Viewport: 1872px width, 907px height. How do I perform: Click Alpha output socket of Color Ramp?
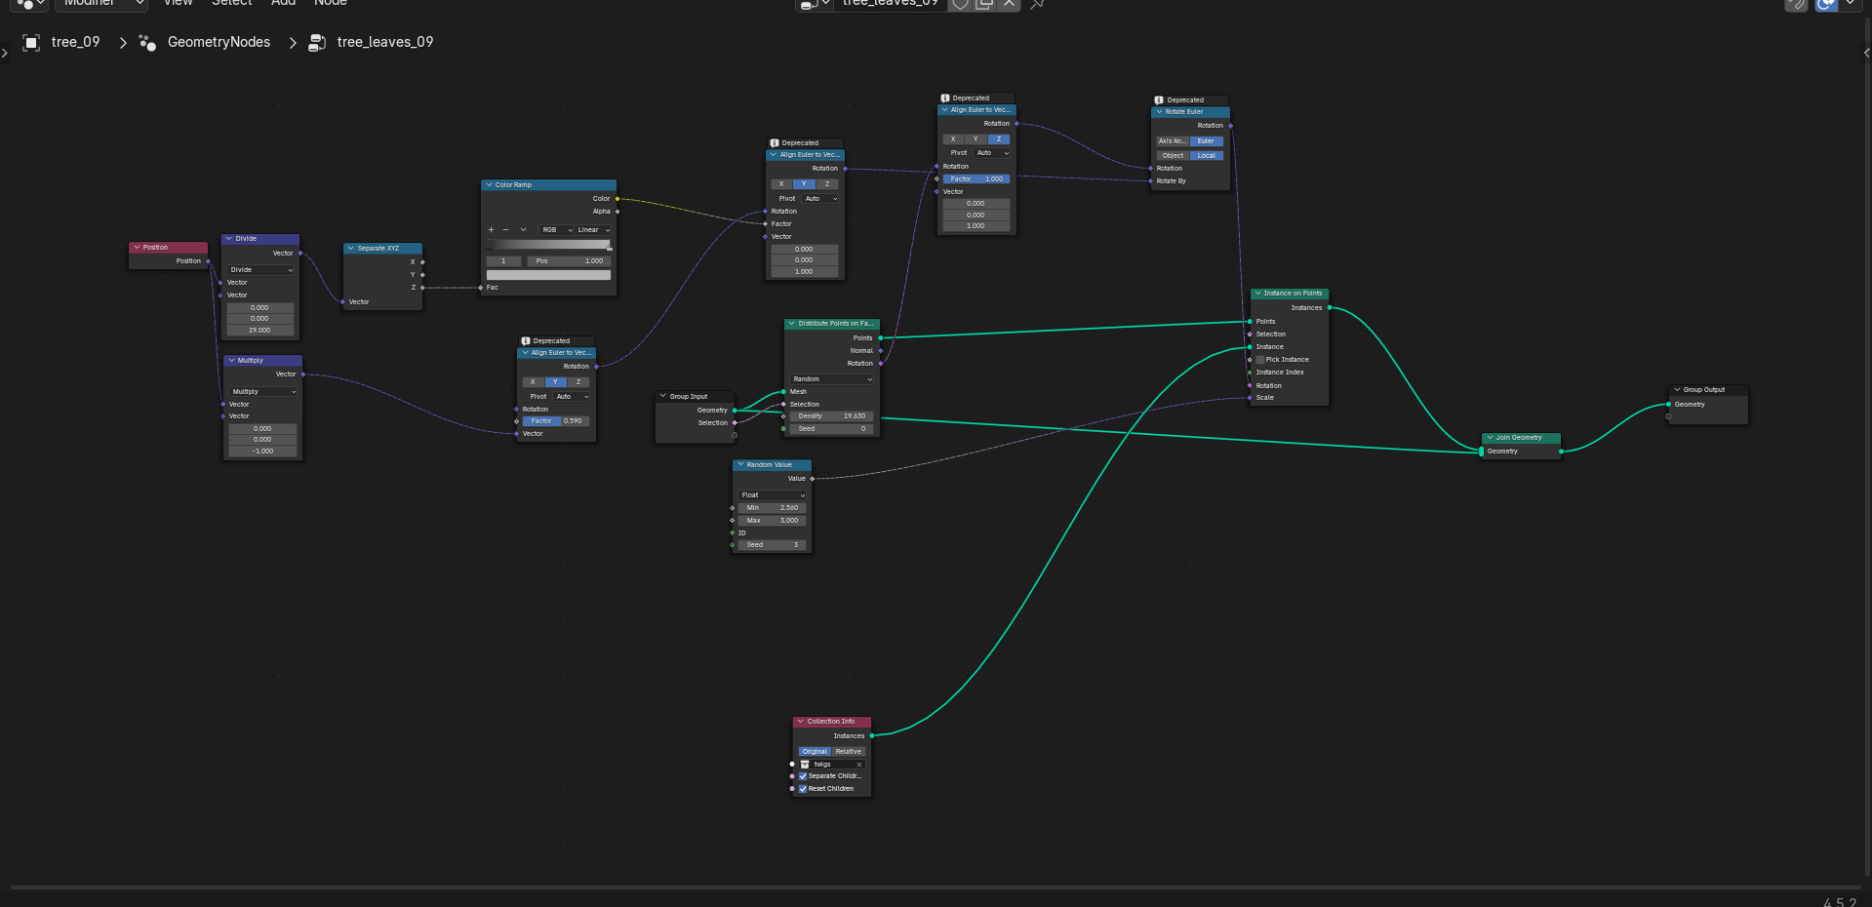(x=617, y=212)
